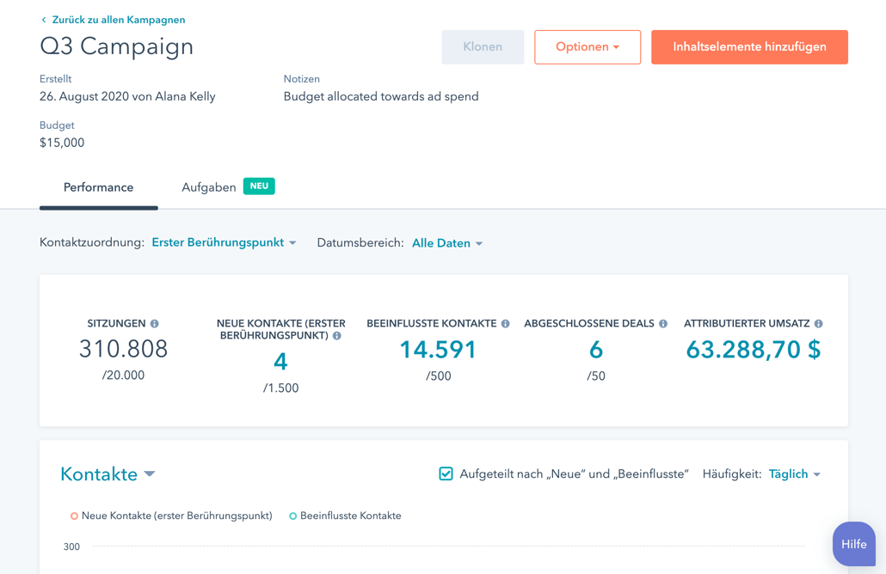Change Häufigkeit from Täglich via dropdown
The height and width of the screenshot is (574, 886).
(x=794, y=473)
